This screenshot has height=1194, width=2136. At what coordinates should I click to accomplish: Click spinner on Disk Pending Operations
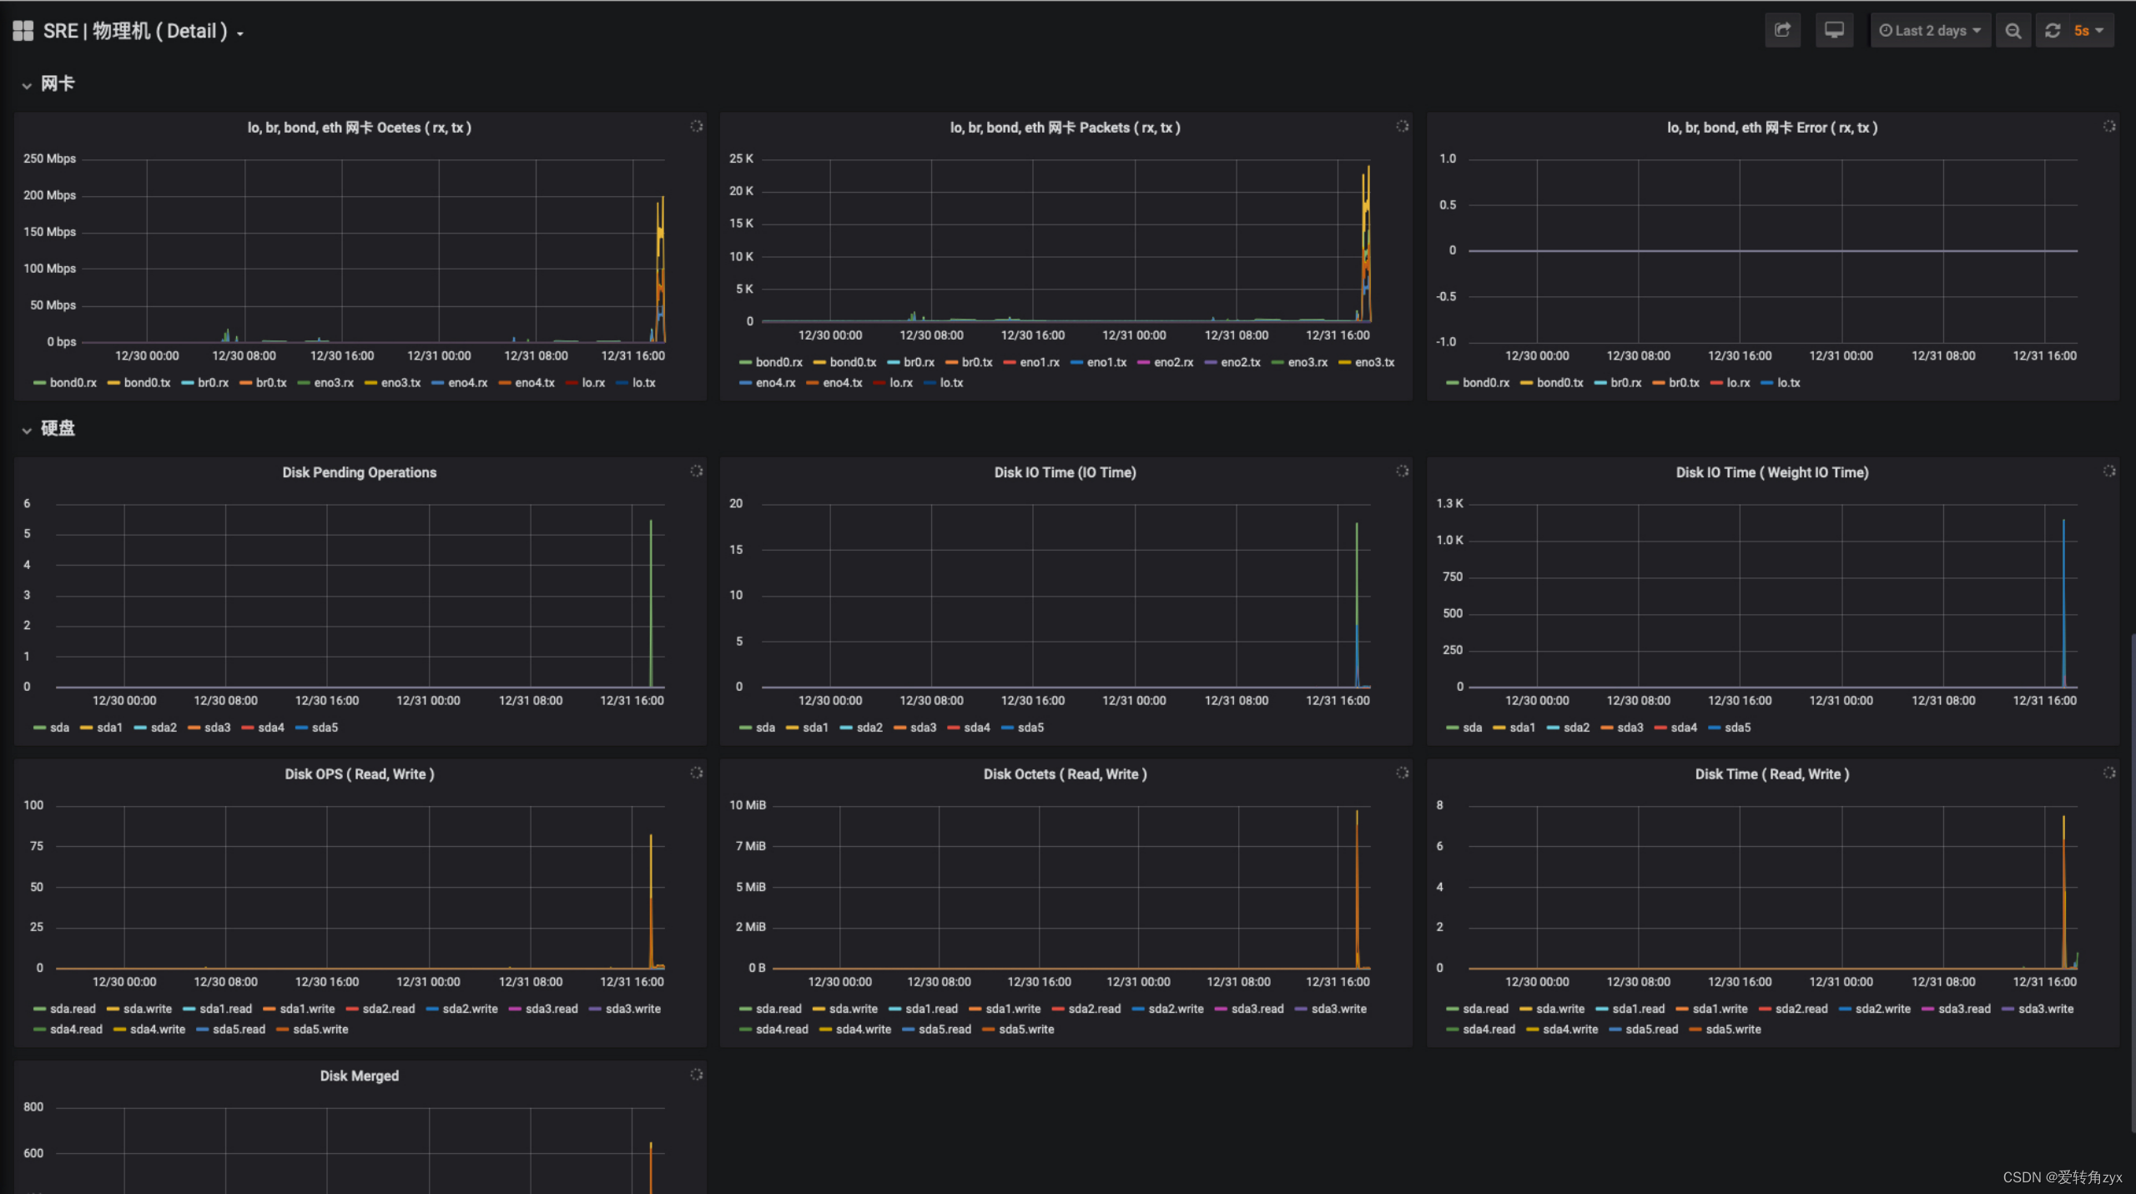(x=696, y=471)
